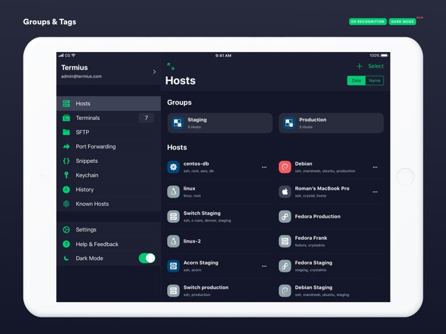The height and width of the screenshot is (334, 446).
Task: Open more options for centos-db
Action: click(264, 167)
